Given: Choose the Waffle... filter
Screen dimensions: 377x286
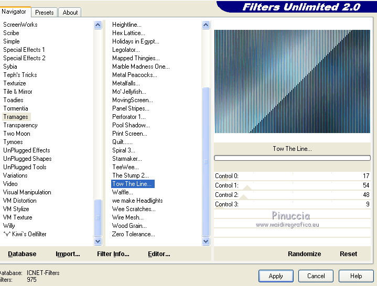Looking at the screenshot, I should pyautogui.click(x=123, y=192).
